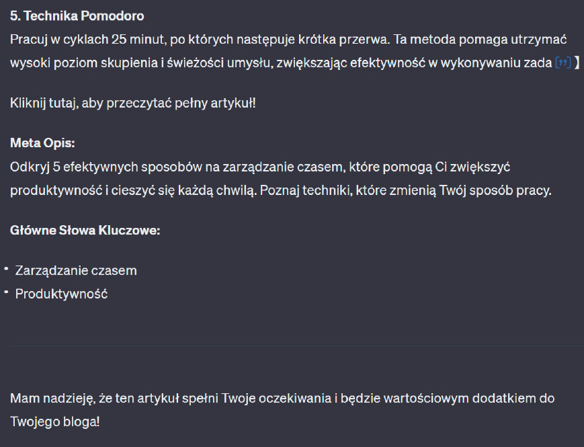Click the line starting 'produktywność i cieszyć się'
584x447 pixels.
pos(280,190)
